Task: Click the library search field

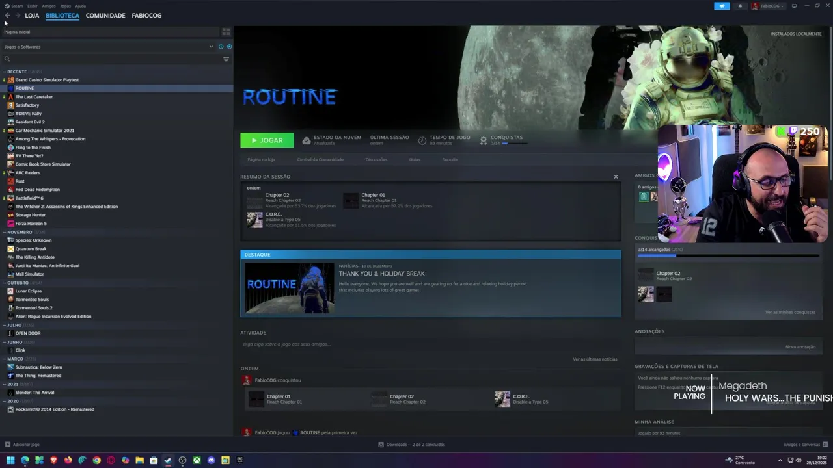Action: click(x=111, y=59)
